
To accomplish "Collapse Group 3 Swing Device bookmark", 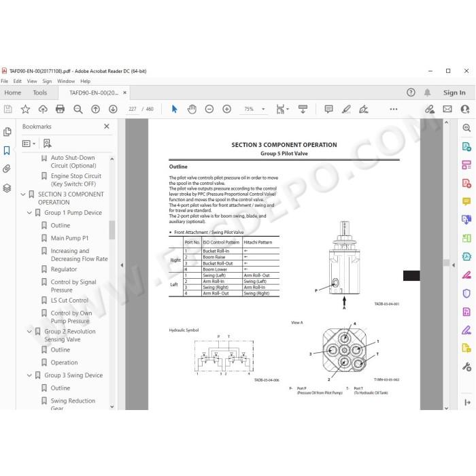I will [x=29, y=375].
